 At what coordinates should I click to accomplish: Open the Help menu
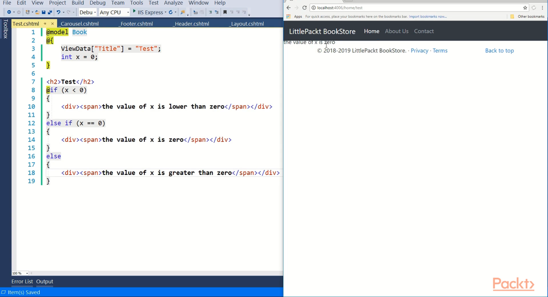point(220,3)
